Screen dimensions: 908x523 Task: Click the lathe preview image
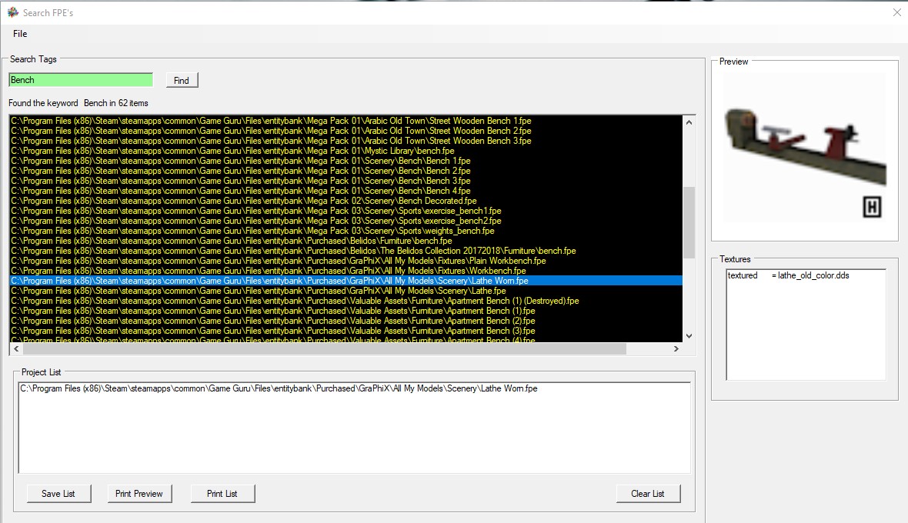coord(804,146)
